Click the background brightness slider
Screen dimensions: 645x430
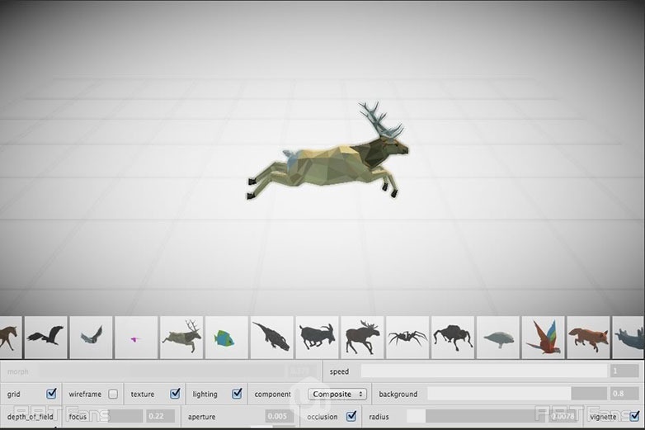pos(499,394)
